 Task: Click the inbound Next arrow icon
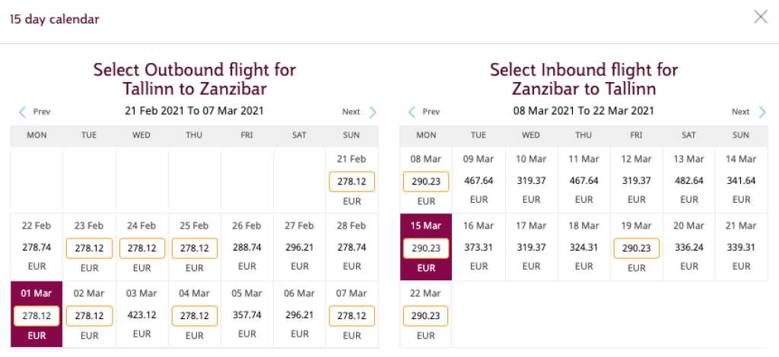pyautogui.click(x=762, y=112)
